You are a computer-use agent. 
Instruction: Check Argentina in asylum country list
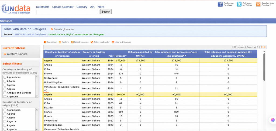pyautogui.click(x=5, y=96)
